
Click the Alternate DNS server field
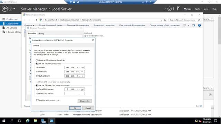[x=75, y=93]
